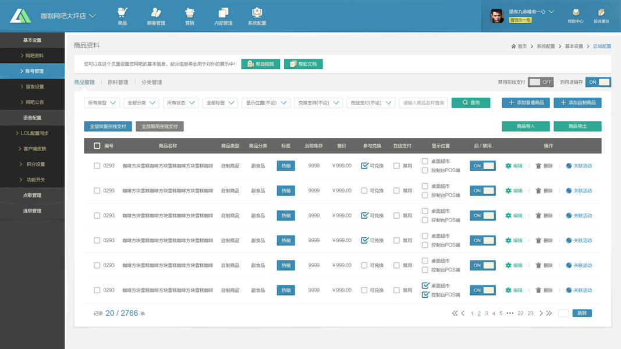The height and width of the screenshot is (349, 621).
Task: Open the 内部管理 module icon
Action: (x=223, y=16)
